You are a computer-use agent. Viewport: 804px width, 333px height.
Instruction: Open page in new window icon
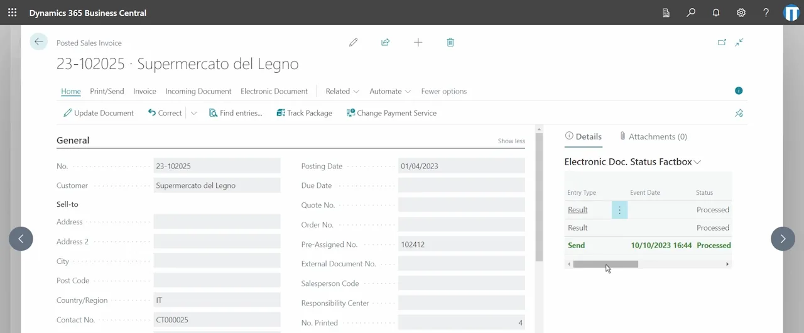pyautogui.click(x=722, y=42)
